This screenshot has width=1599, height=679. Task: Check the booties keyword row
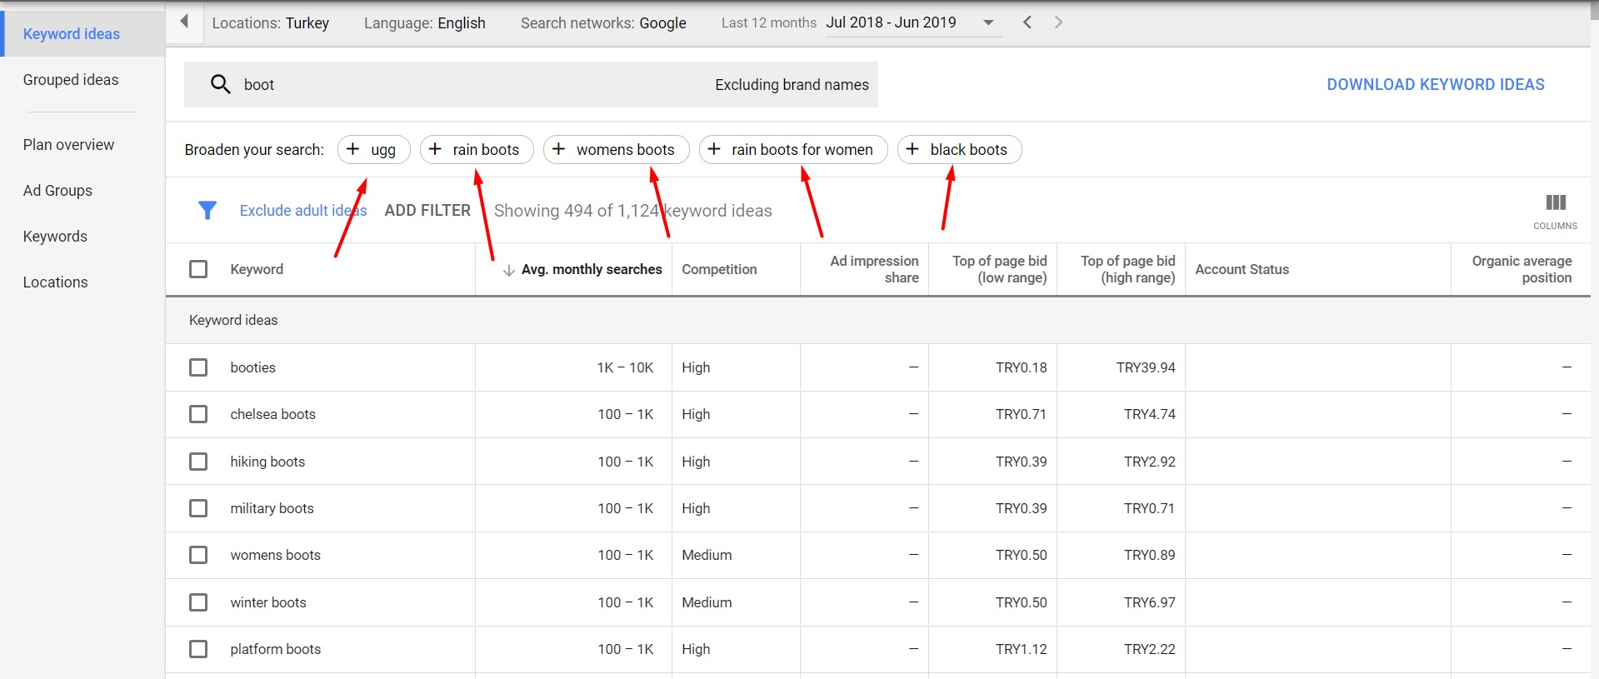tap(198, 367)
